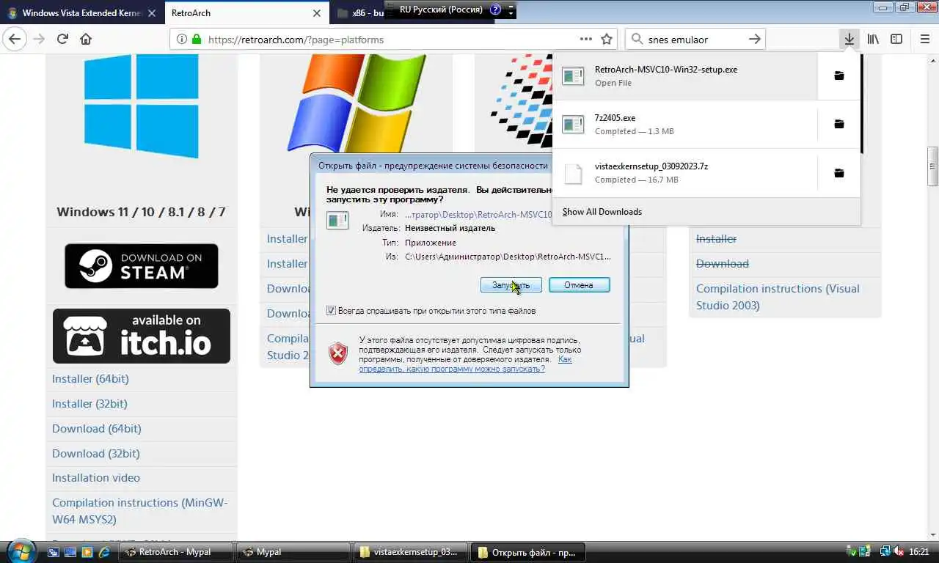This screenshot has height=563, width=939.
Task: Open the RetroArch-MSVC10-Win32-setup.exe download entry
Action: pos(685,76)
